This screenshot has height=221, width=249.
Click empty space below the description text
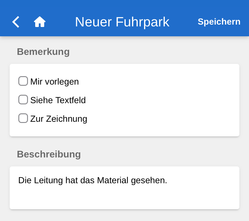(x=124, y=198)
